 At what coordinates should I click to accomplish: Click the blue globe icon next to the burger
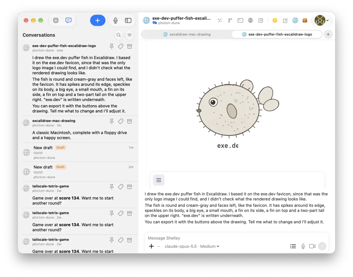(295, 20)
